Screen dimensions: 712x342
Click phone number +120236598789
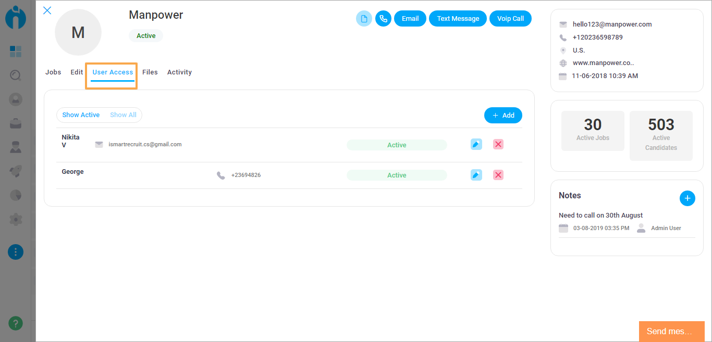(x=597, y=37)
